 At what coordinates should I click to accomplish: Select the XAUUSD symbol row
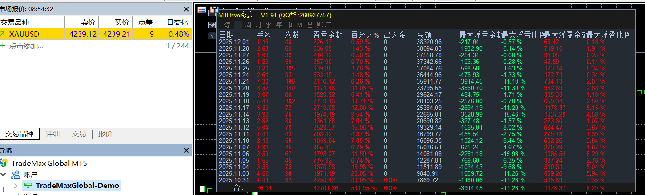96,34
